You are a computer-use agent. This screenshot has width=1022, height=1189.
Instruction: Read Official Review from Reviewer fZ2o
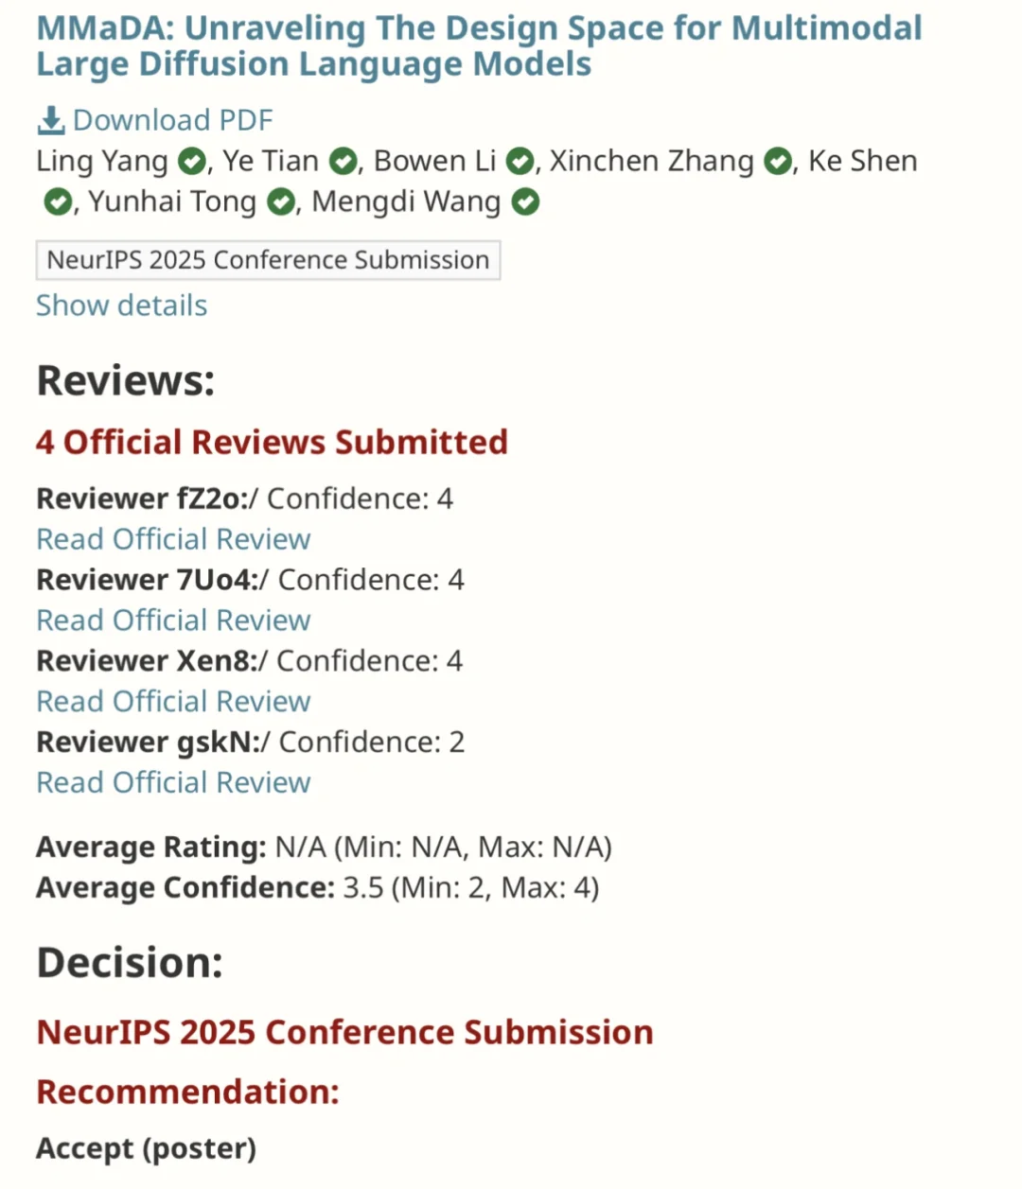click(173, 539)
